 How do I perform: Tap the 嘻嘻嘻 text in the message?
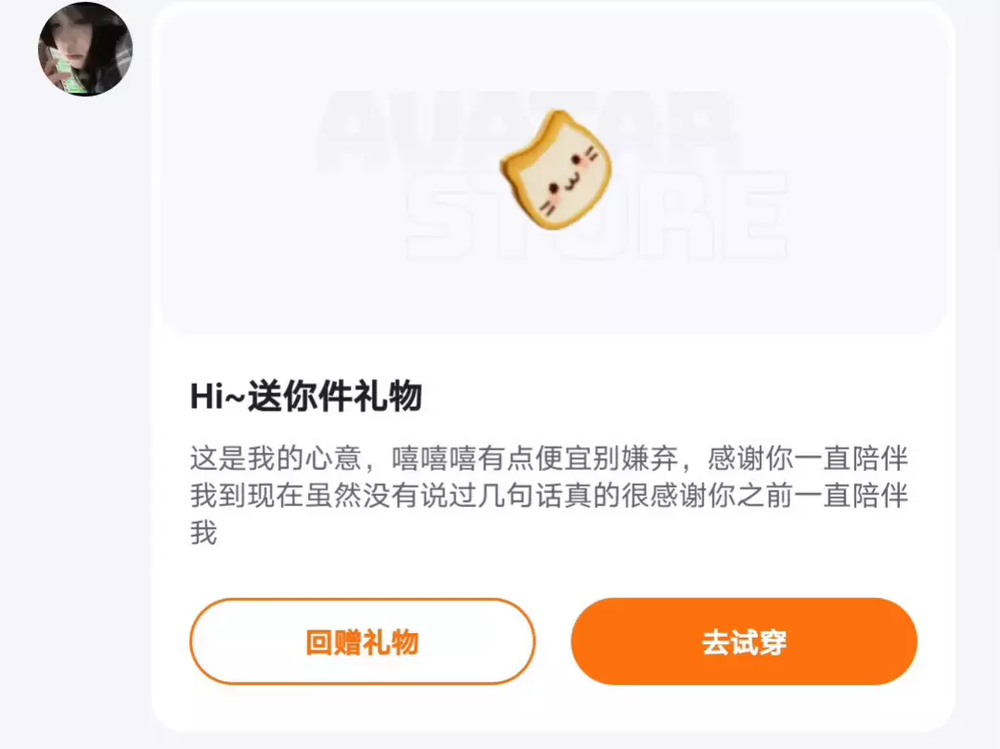[434, 458]
